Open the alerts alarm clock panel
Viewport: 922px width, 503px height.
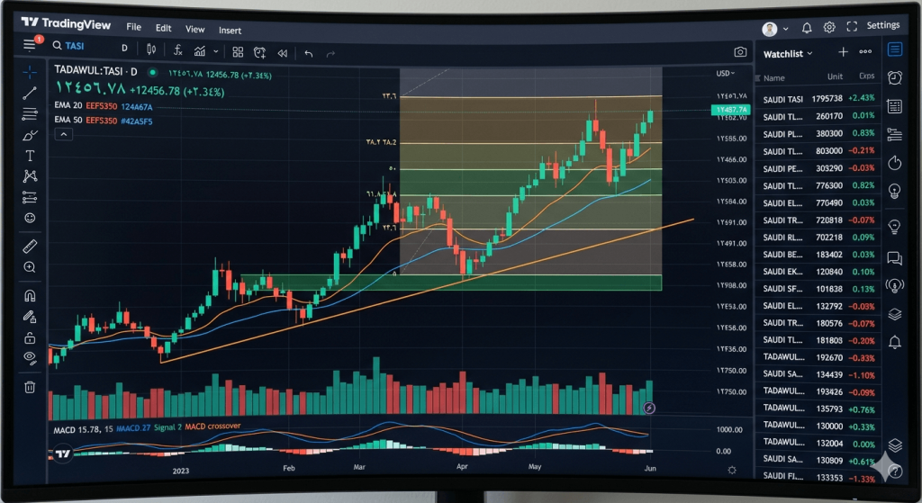895,77
